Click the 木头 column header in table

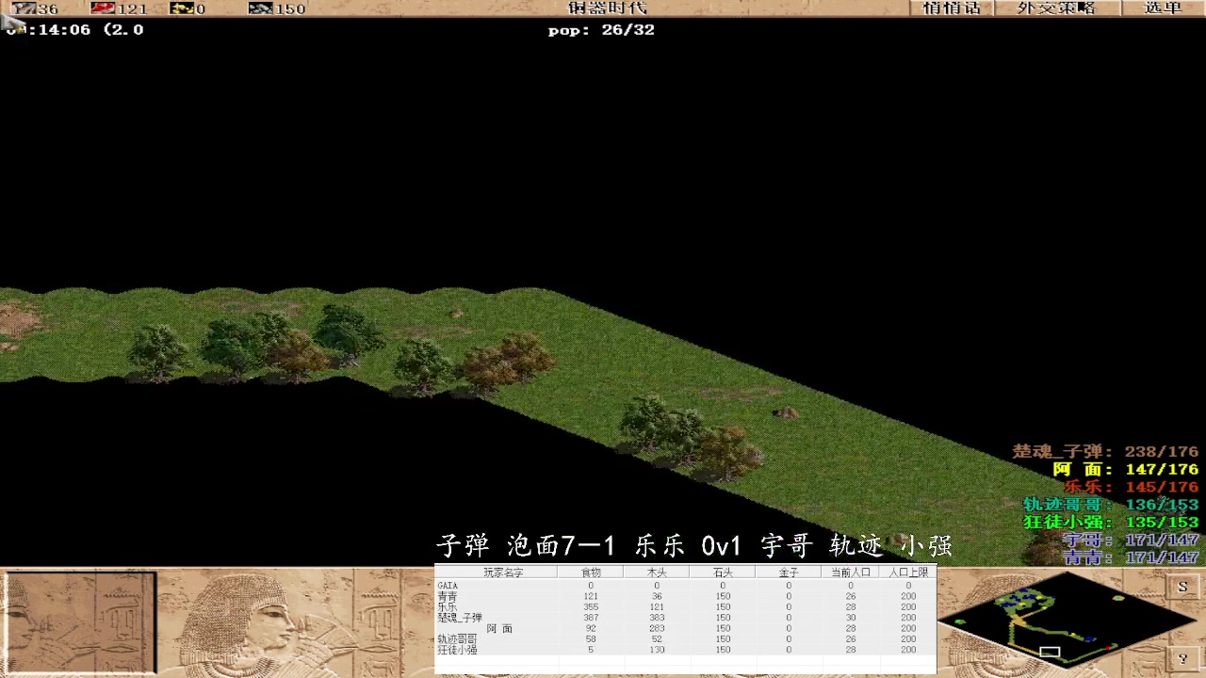coord(657,573)
